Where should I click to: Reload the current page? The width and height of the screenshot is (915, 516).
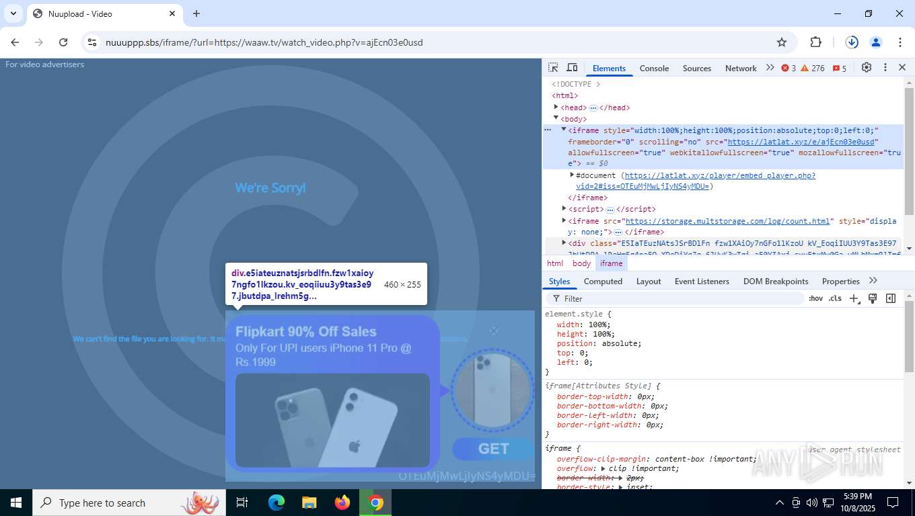(63, 42)
